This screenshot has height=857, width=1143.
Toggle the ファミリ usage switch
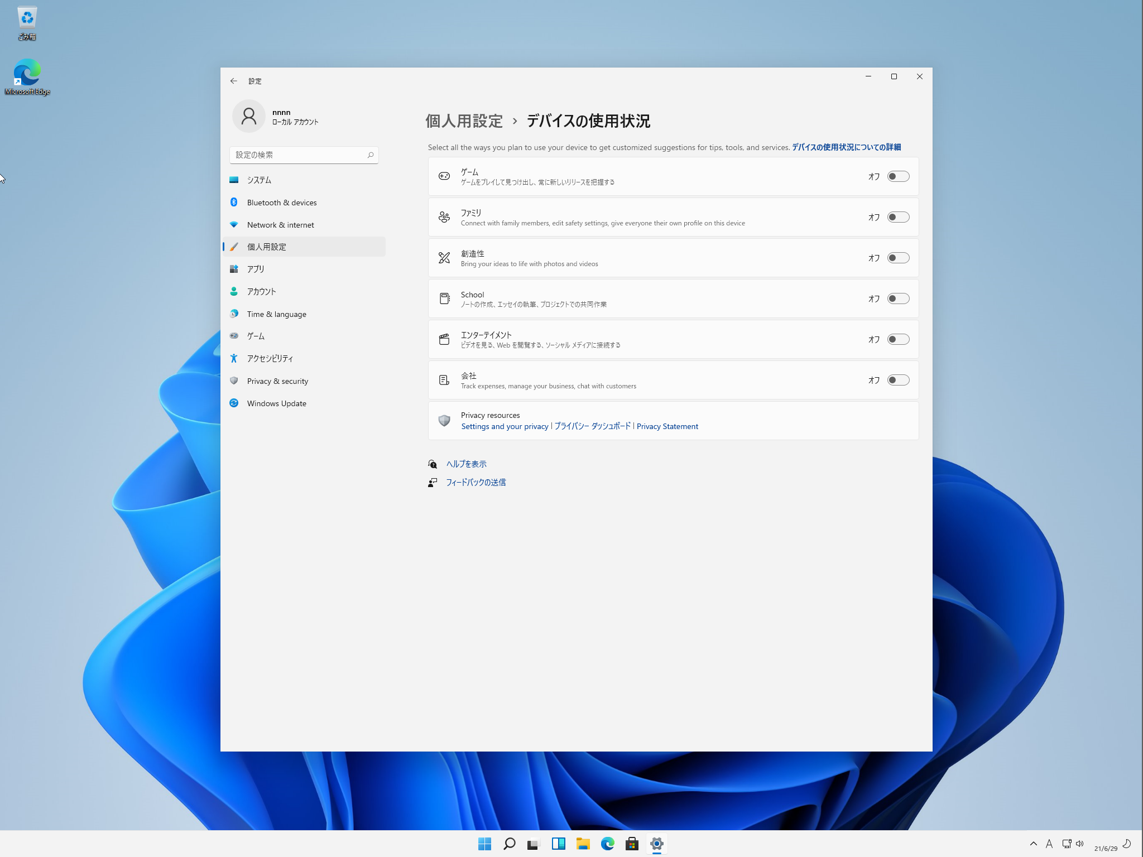pos(898,217)
